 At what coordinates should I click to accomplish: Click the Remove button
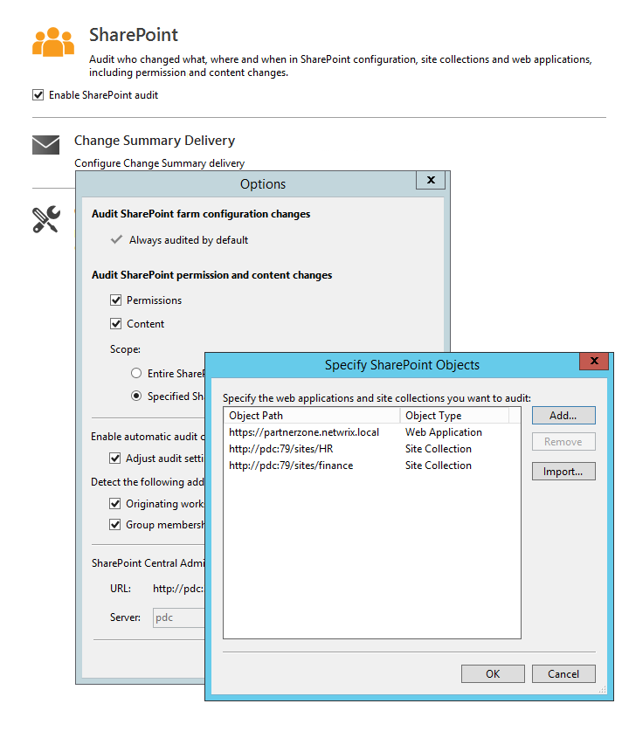tap(563, 442)
